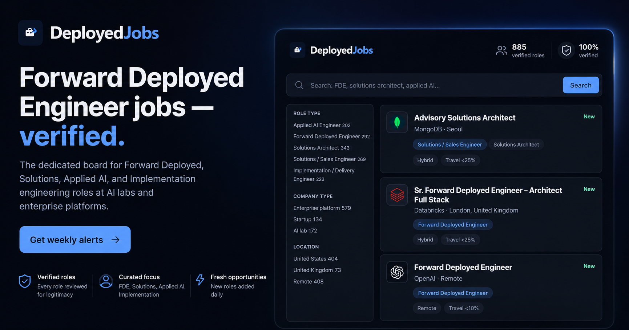Viewport: 629px width, 330px height.
Task: Filter by Enterprise platform 579
Action: (x=322, y=208)
